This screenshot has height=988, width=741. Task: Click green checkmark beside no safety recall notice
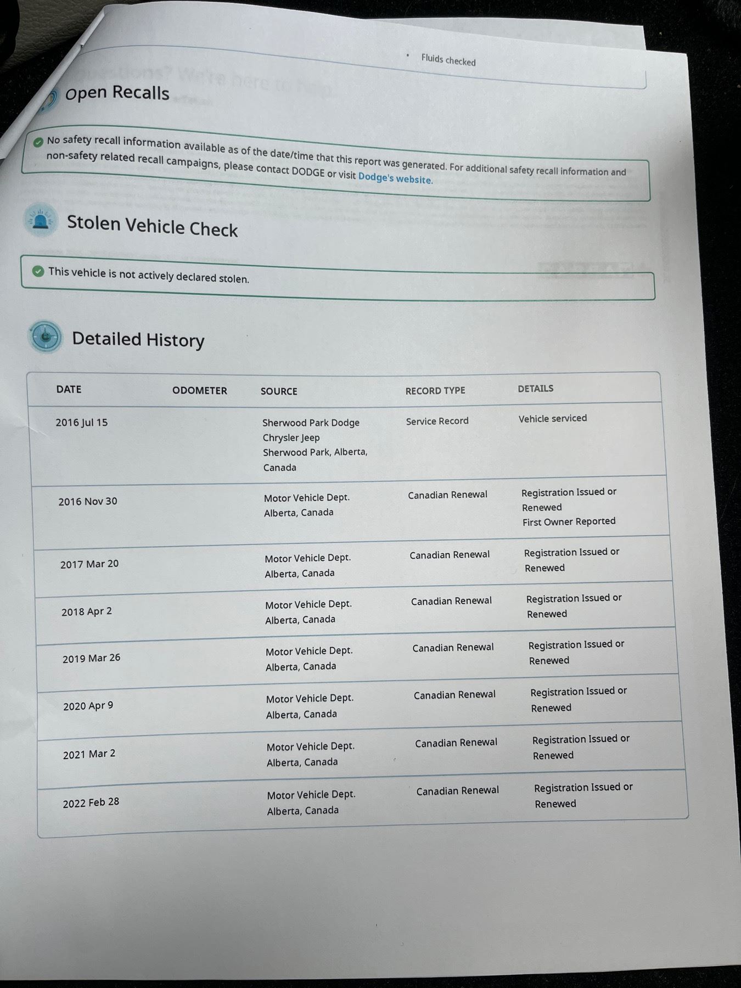click(38, 142)
